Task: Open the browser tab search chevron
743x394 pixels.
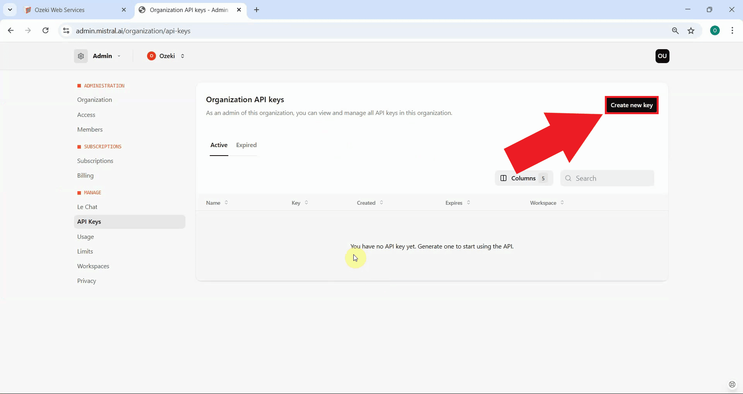Action: point(10,10)
